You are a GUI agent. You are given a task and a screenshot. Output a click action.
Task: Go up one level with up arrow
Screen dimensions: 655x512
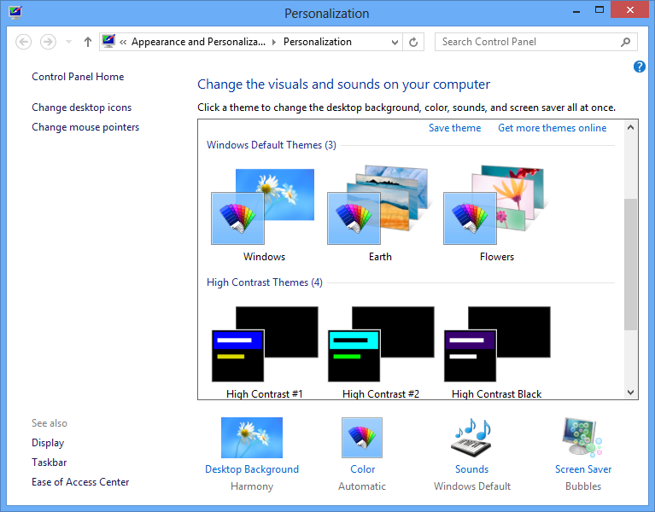coord(88,42)
